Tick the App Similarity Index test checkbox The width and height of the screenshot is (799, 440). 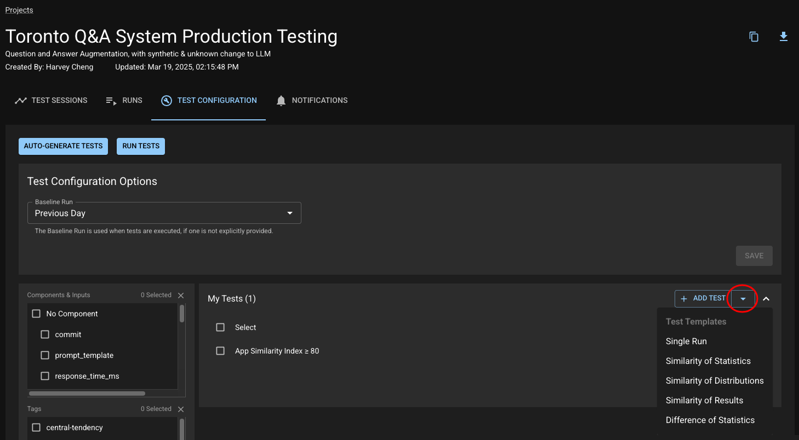click(x=220, y=351)
